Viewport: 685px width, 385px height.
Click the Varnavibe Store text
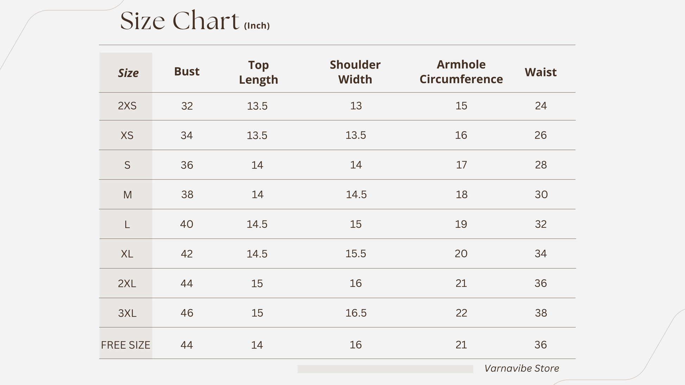(x=521, y=368)
